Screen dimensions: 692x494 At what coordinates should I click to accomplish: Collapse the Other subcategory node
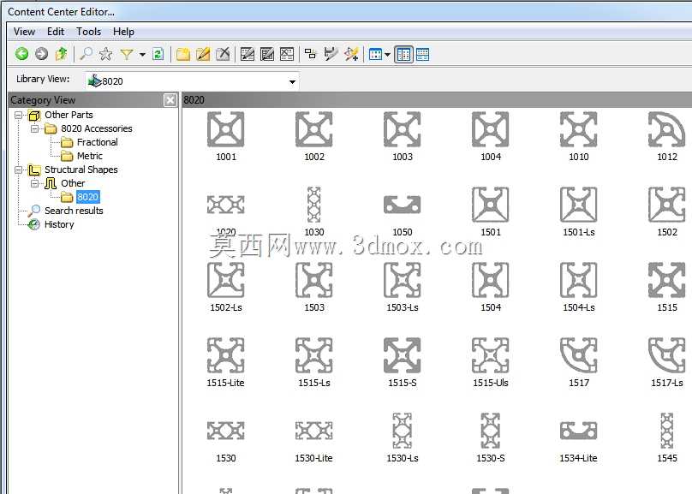tap(34, 183)
